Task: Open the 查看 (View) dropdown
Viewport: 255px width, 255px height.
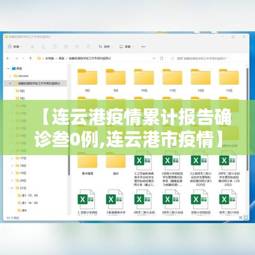Action: [126, 47]
